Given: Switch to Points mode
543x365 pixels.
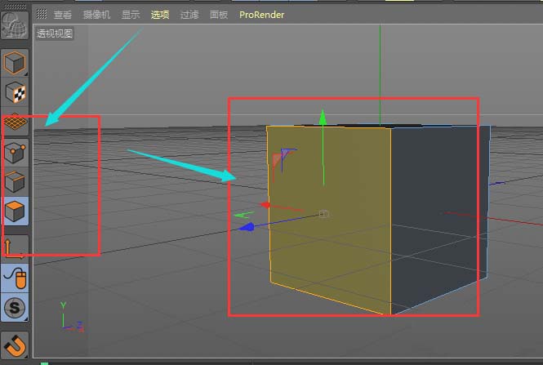Looking at the screenshot, I should point(15,153).
